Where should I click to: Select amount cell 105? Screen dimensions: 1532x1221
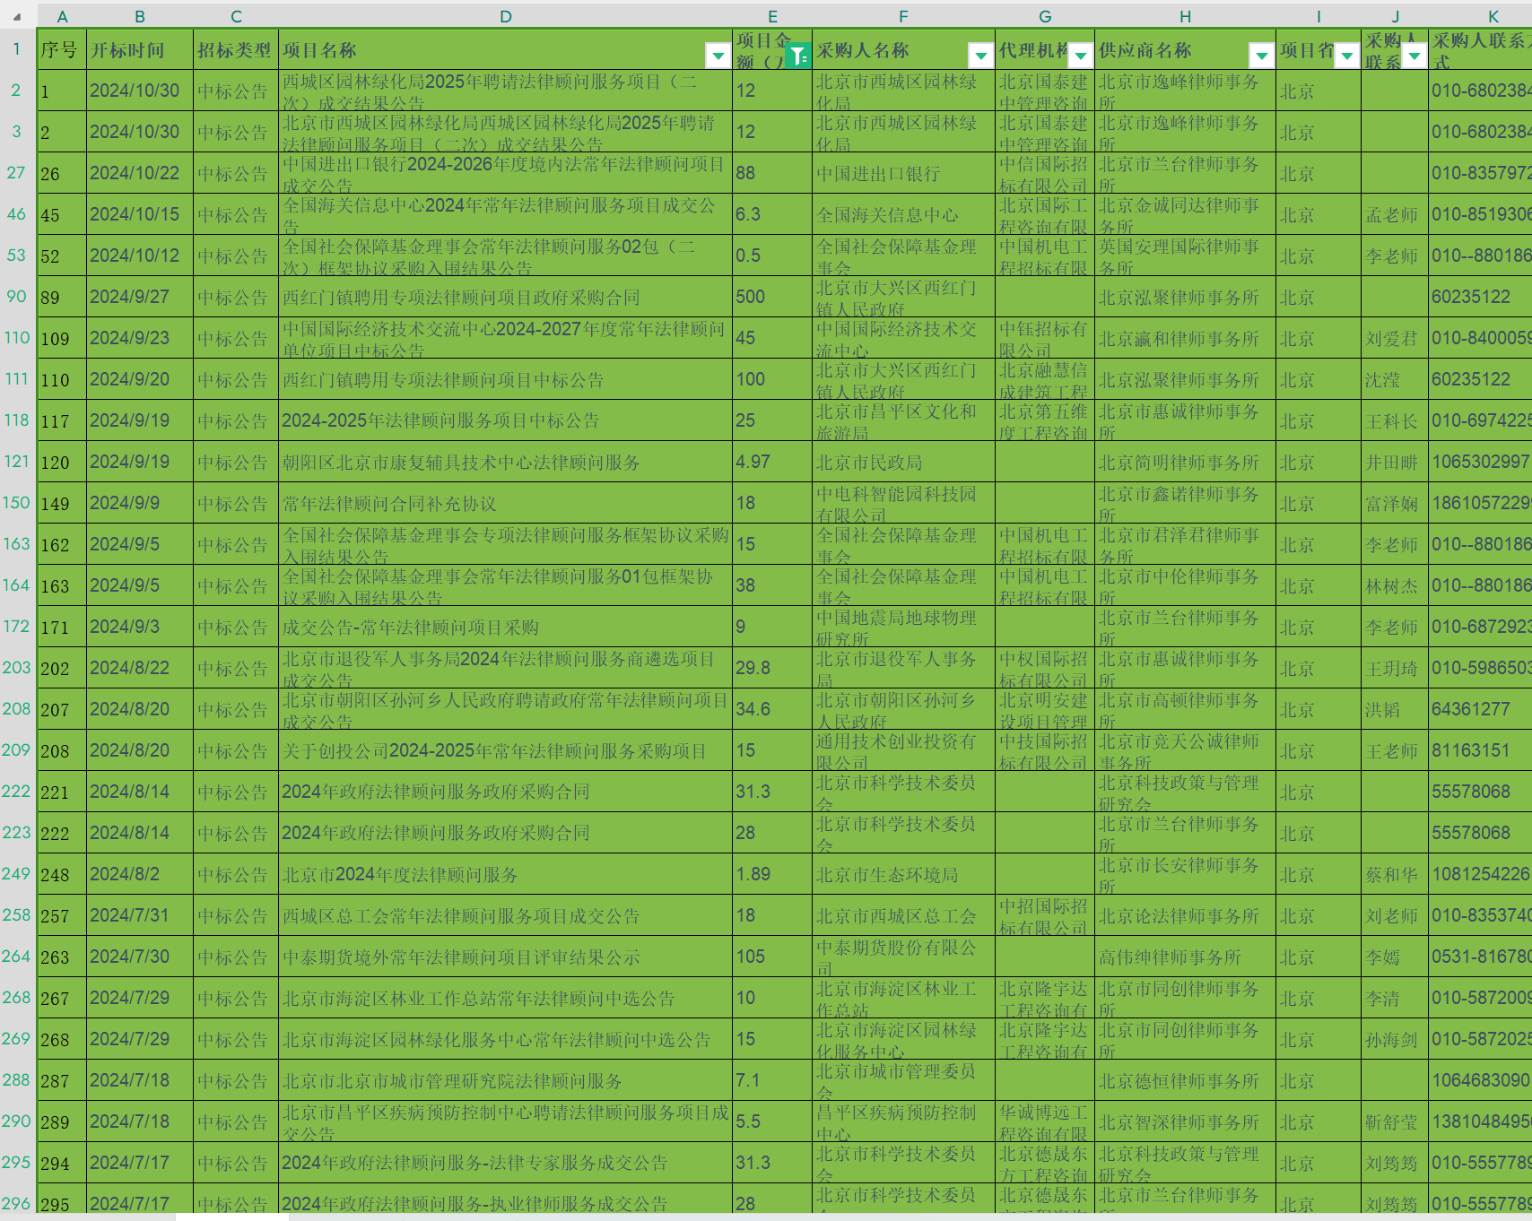click(772, 957)
